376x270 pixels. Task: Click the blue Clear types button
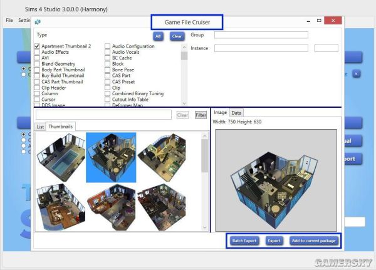(x=177, y=36)
